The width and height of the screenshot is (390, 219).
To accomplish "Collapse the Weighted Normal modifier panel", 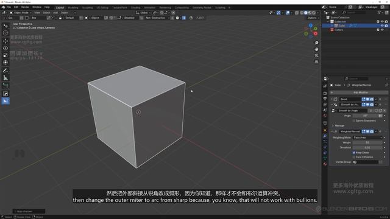I will pyautogui.click(x=331, y=131).
